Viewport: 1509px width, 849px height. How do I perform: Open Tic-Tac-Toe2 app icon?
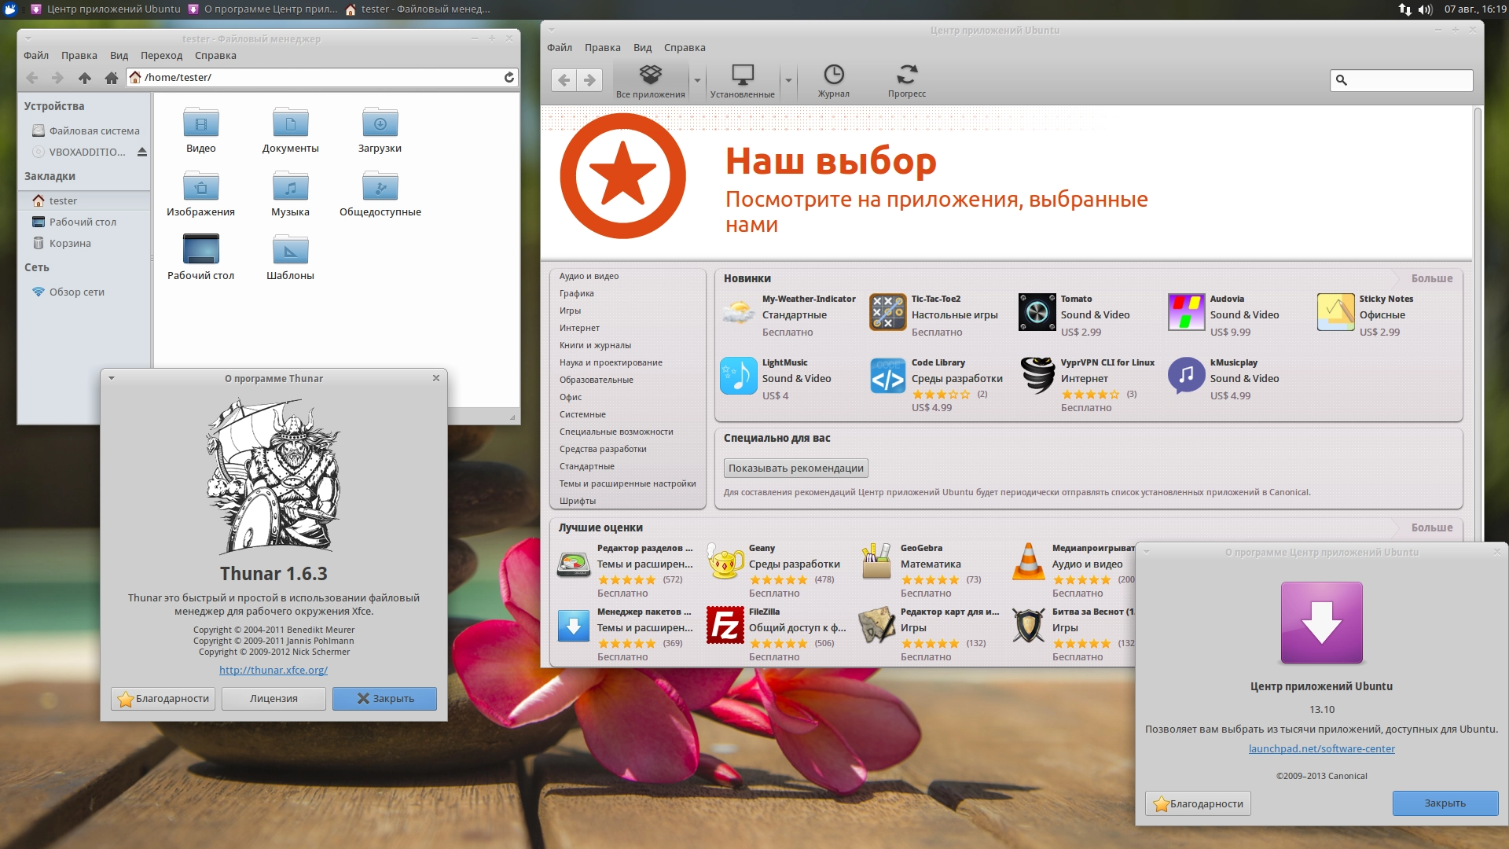(x=888, y=312)
